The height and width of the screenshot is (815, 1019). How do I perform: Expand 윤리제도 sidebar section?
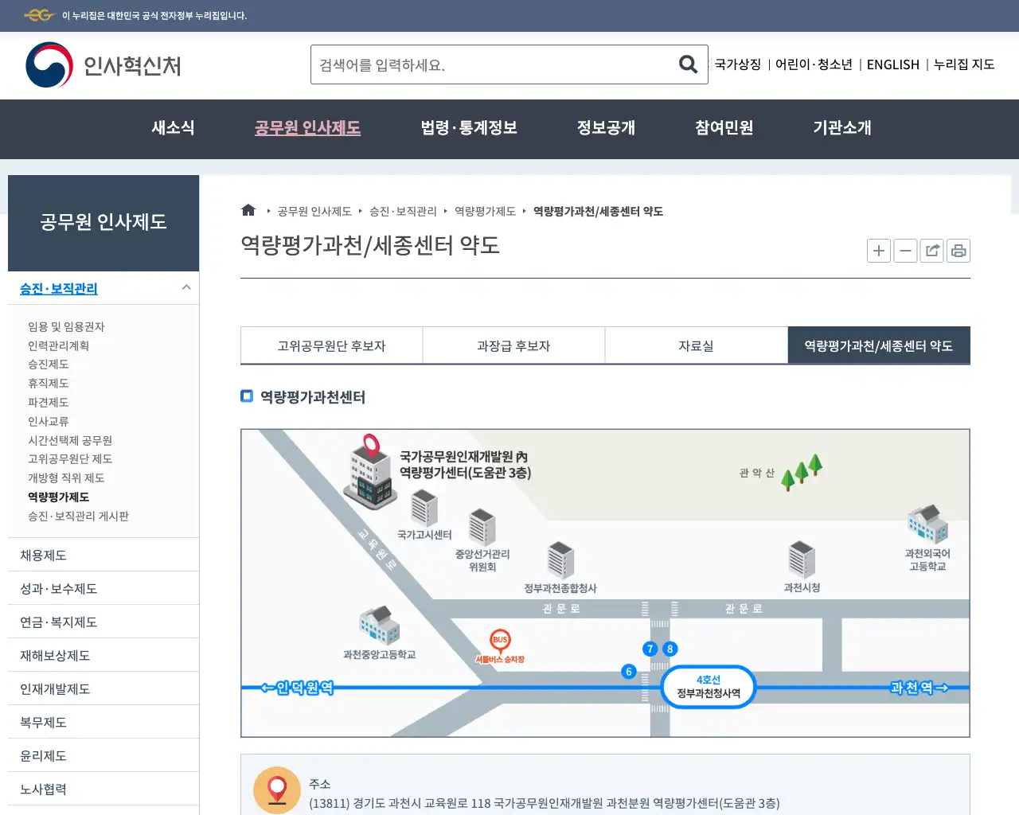(x=103, y=755)
